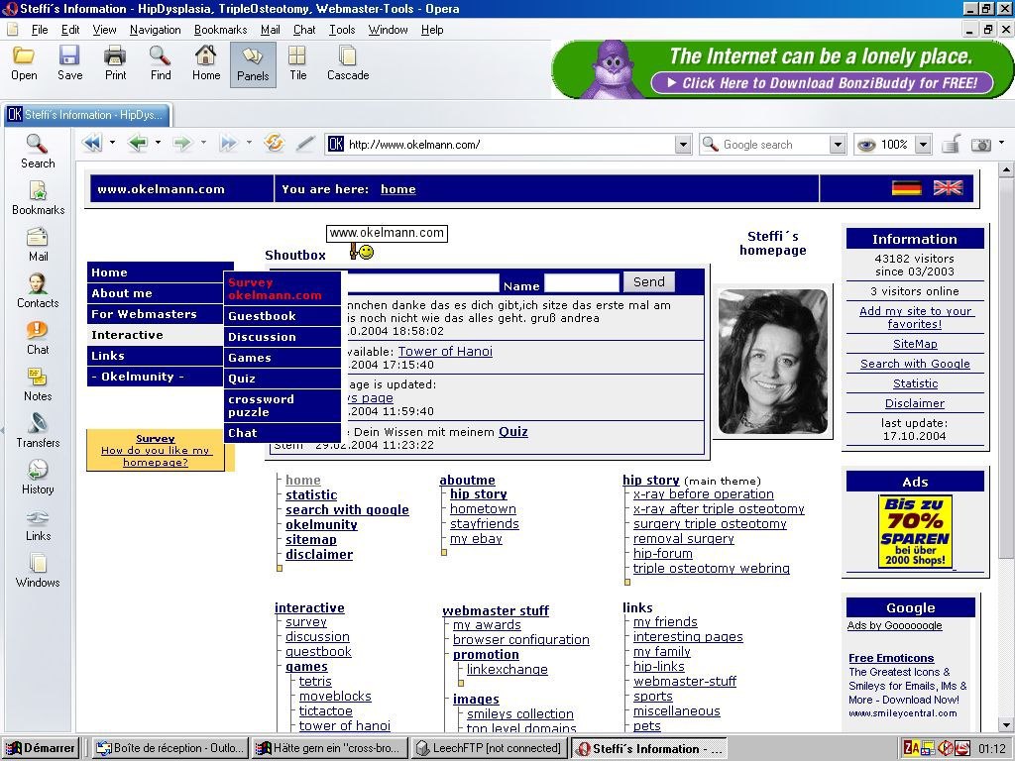Screen dimensions: 1015x761
Task: Click the Print toolbar icon
Action: pos(115,63)
